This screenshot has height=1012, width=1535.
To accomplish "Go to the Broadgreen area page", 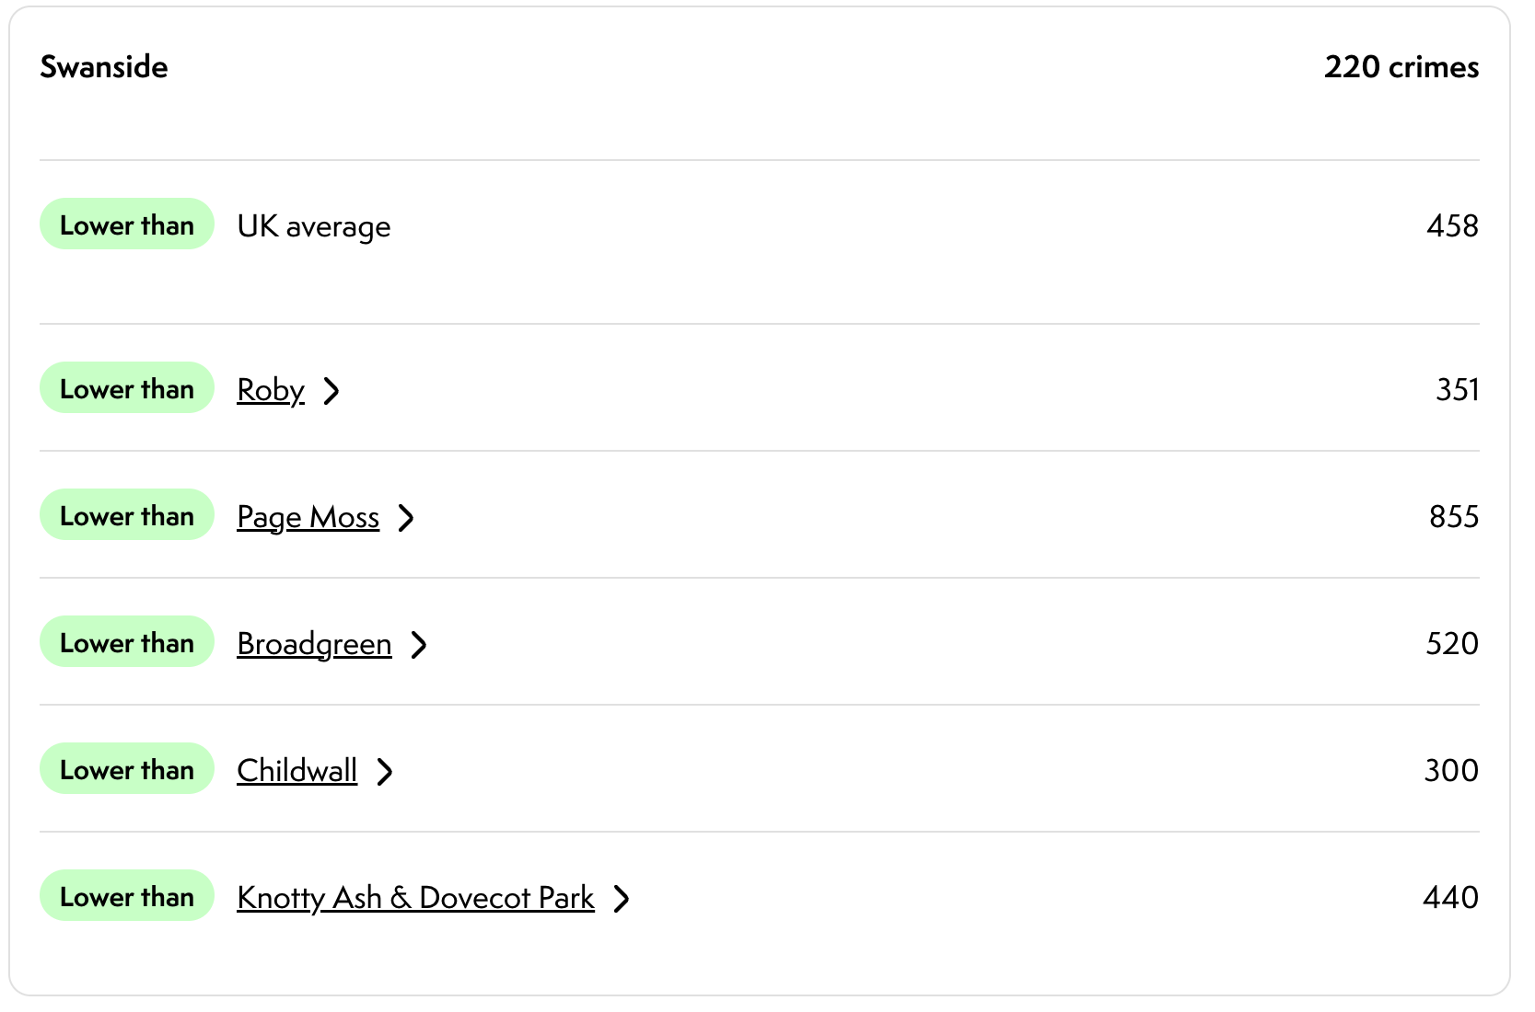I will [314, 644].
